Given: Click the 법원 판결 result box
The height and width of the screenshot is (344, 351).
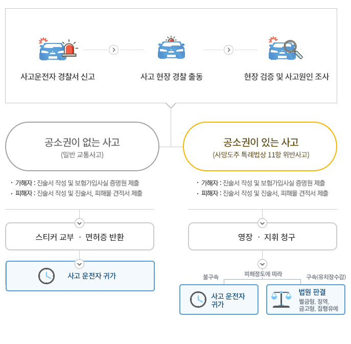Looking at the screenshot, I should point(306,300).
